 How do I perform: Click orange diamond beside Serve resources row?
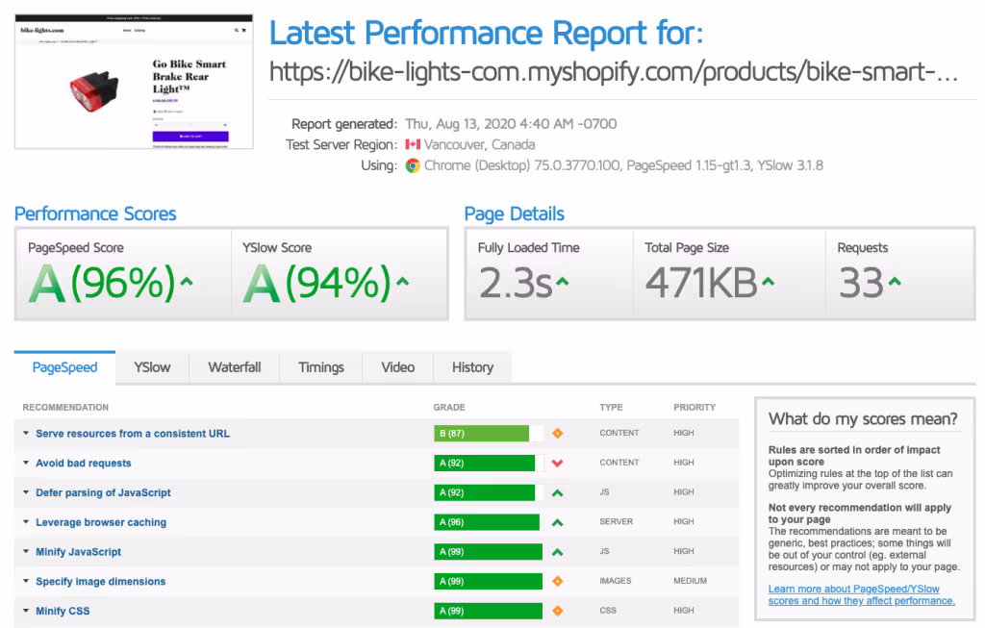[557, 434]
